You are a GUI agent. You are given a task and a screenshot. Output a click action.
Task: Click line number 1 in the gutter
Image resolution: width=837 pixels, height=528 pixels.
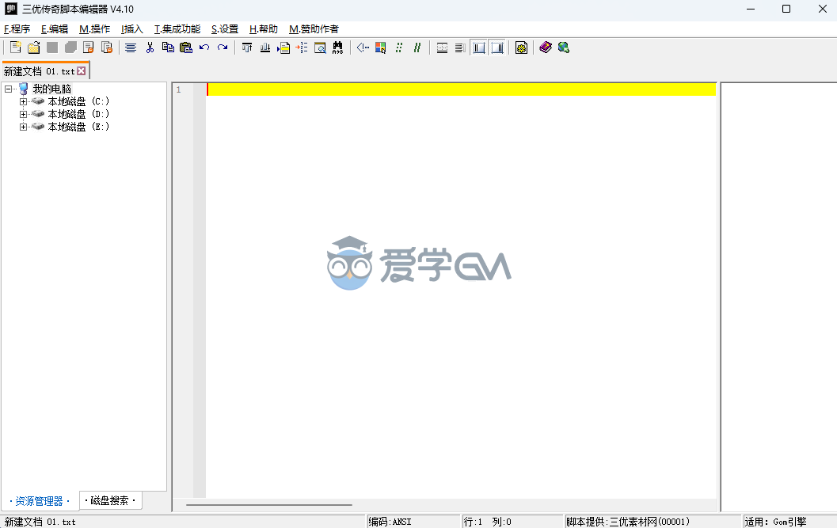point(179,89)
